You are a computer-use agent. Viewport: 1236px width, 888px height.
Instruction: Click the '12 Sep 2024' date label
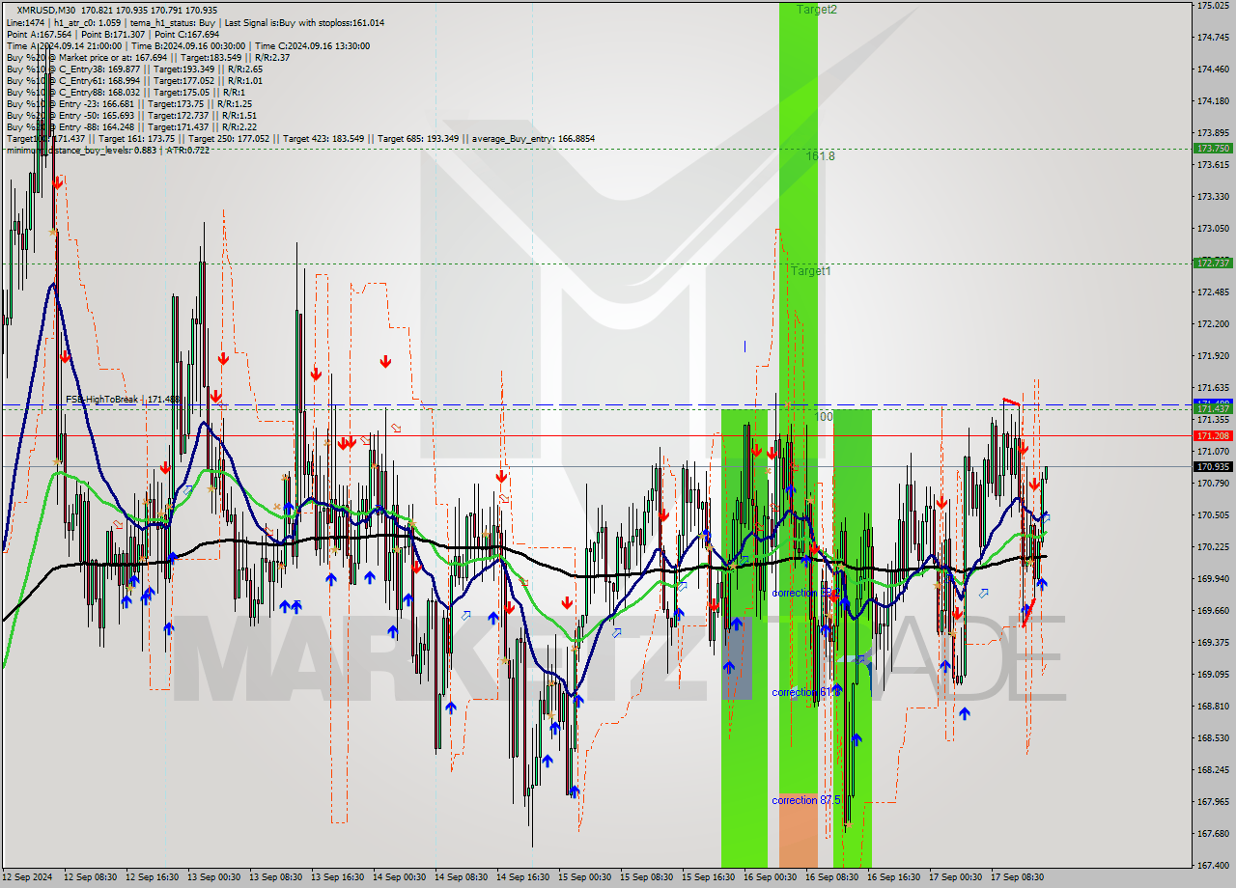(x=27, y=877)
